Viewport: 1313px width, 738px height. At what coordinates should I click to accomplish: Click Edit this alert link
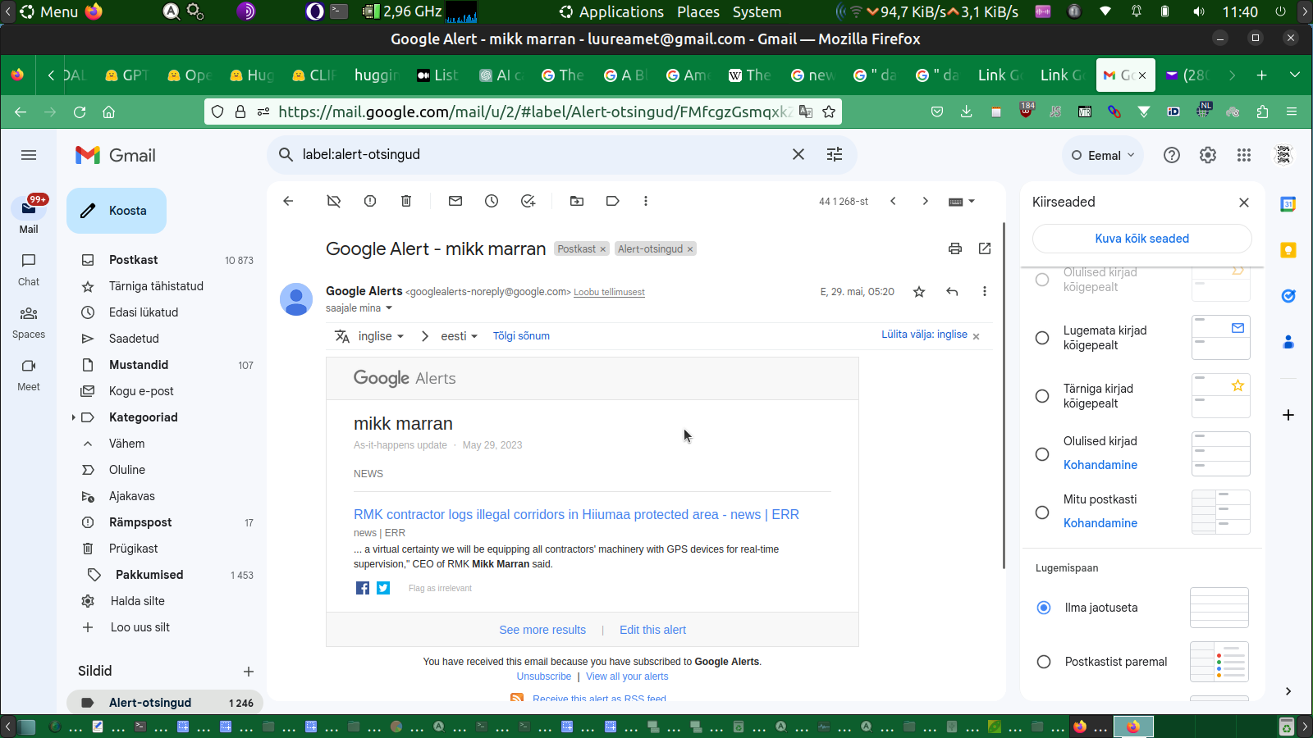(x=652, y=630)
